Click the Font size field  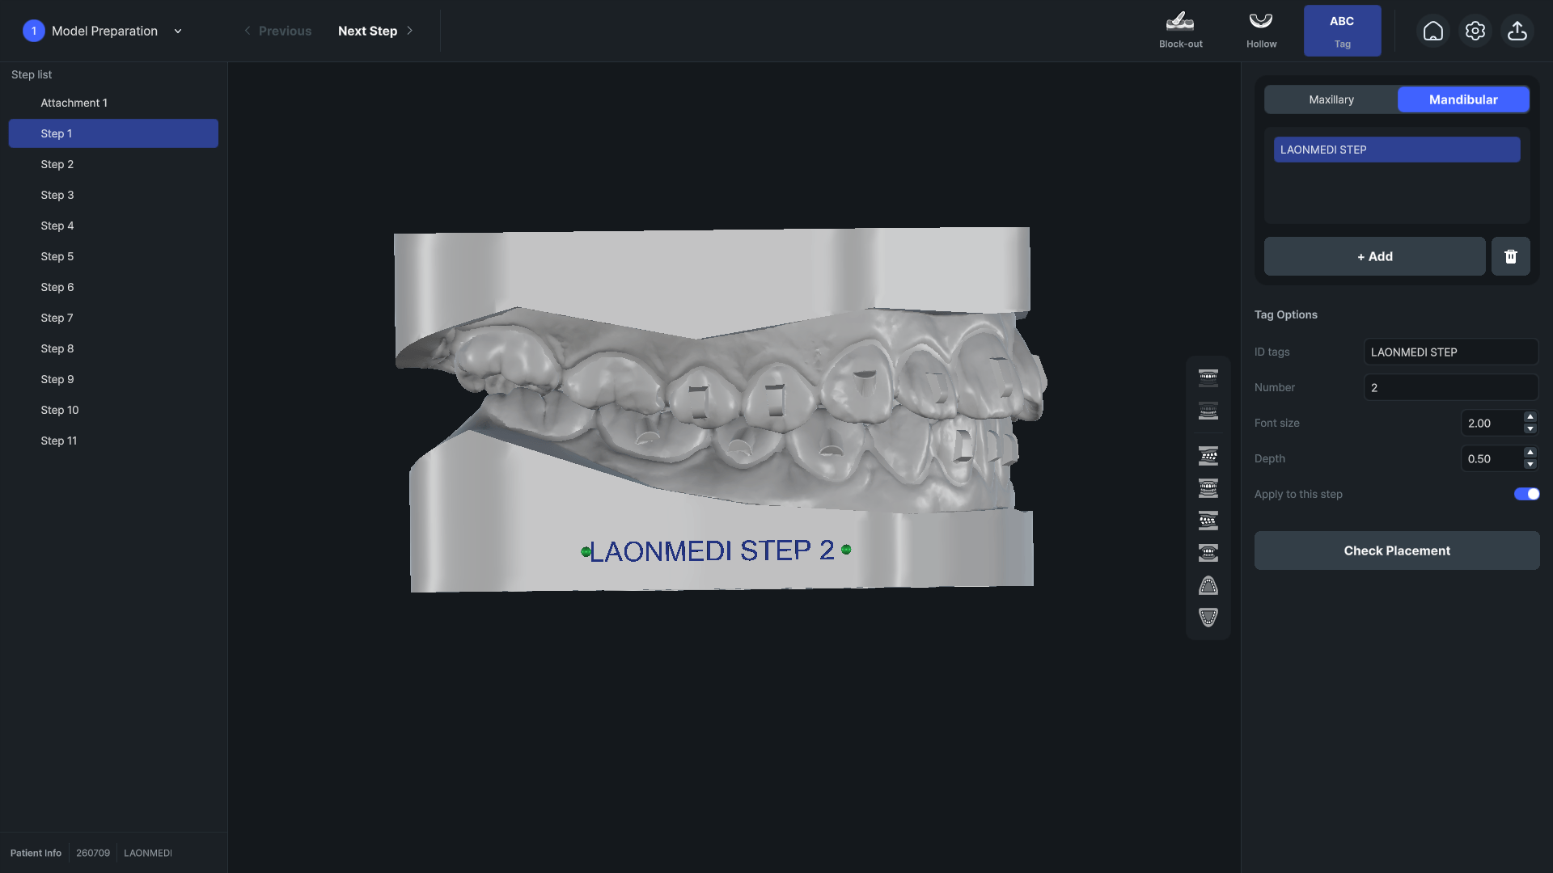[x=1491, y=423]
